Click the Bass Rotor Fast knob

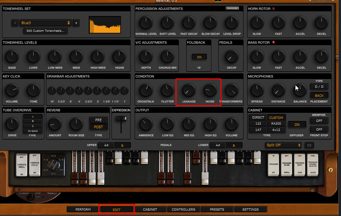(x=279, y=56)
